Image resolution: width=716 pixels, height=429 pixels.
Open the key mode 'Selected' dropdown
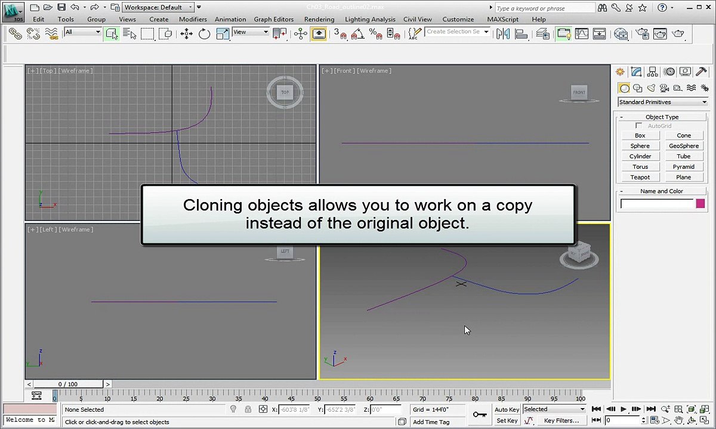[554, 409]
